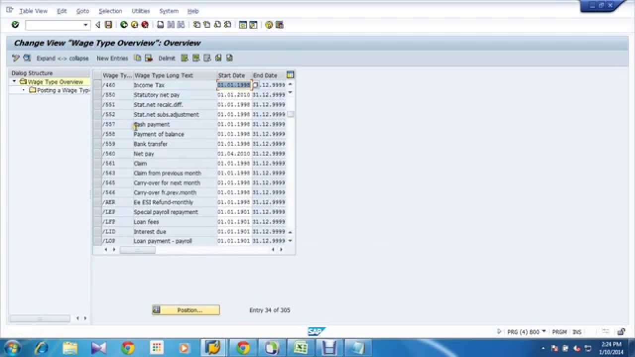
Task: Open the Edit menu
Action: point(62,11)
